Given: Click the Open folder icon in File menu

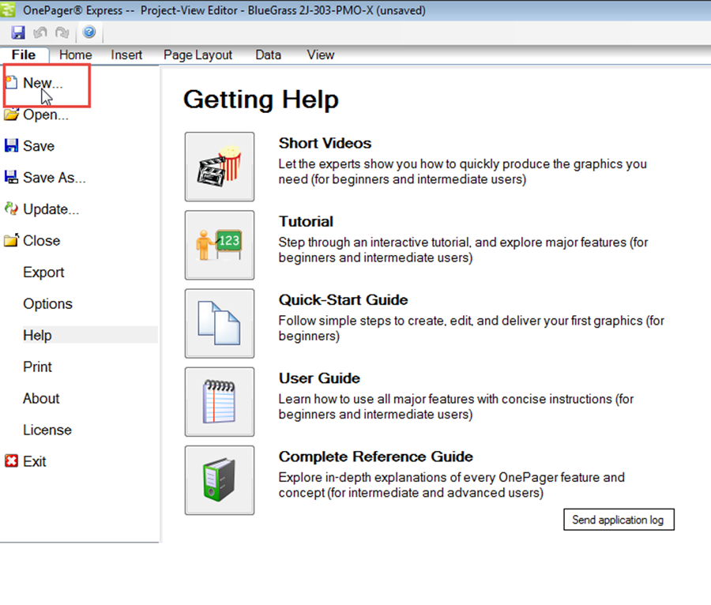Looking at the screenshot, I should click(x=13, y=114).
